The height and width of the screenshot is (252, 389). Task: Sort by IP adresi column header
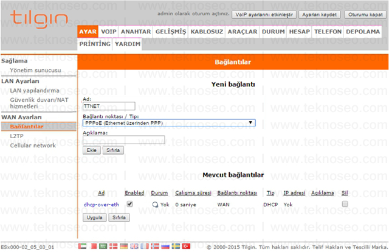pos(294,193)
